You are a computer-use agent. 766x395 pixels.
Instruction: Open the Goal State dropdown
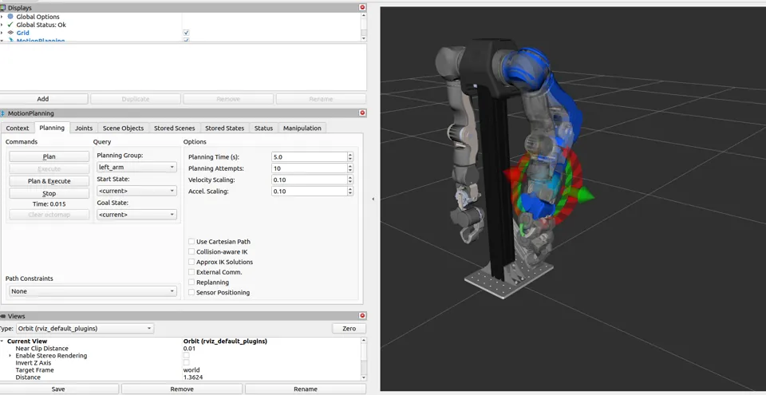(136, 215)
